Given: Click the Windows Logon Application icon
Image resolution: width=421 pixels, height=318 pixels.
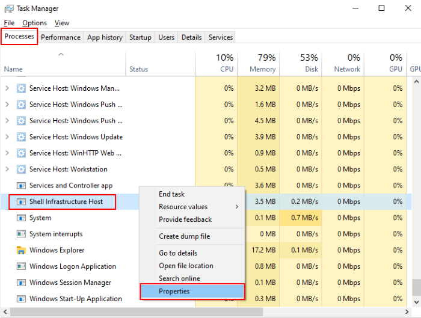Looking at the screenshot, I should 21,266.
